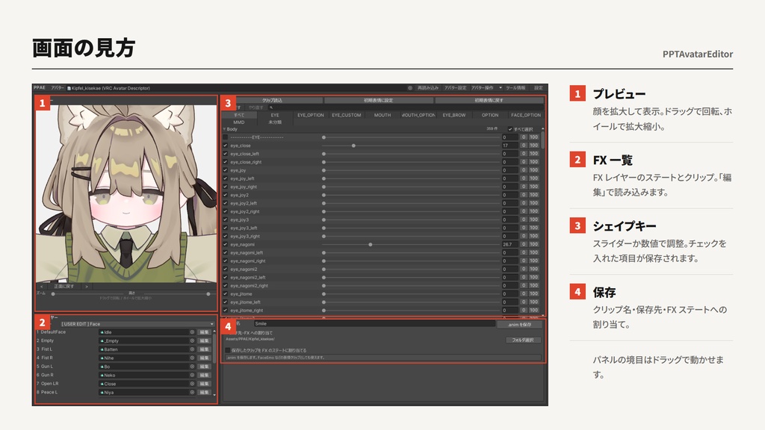Image resolution: width=765 pixels, height=430 pixels.
Task: Click the object picker icon for Close clip
Action: (192, 384)
